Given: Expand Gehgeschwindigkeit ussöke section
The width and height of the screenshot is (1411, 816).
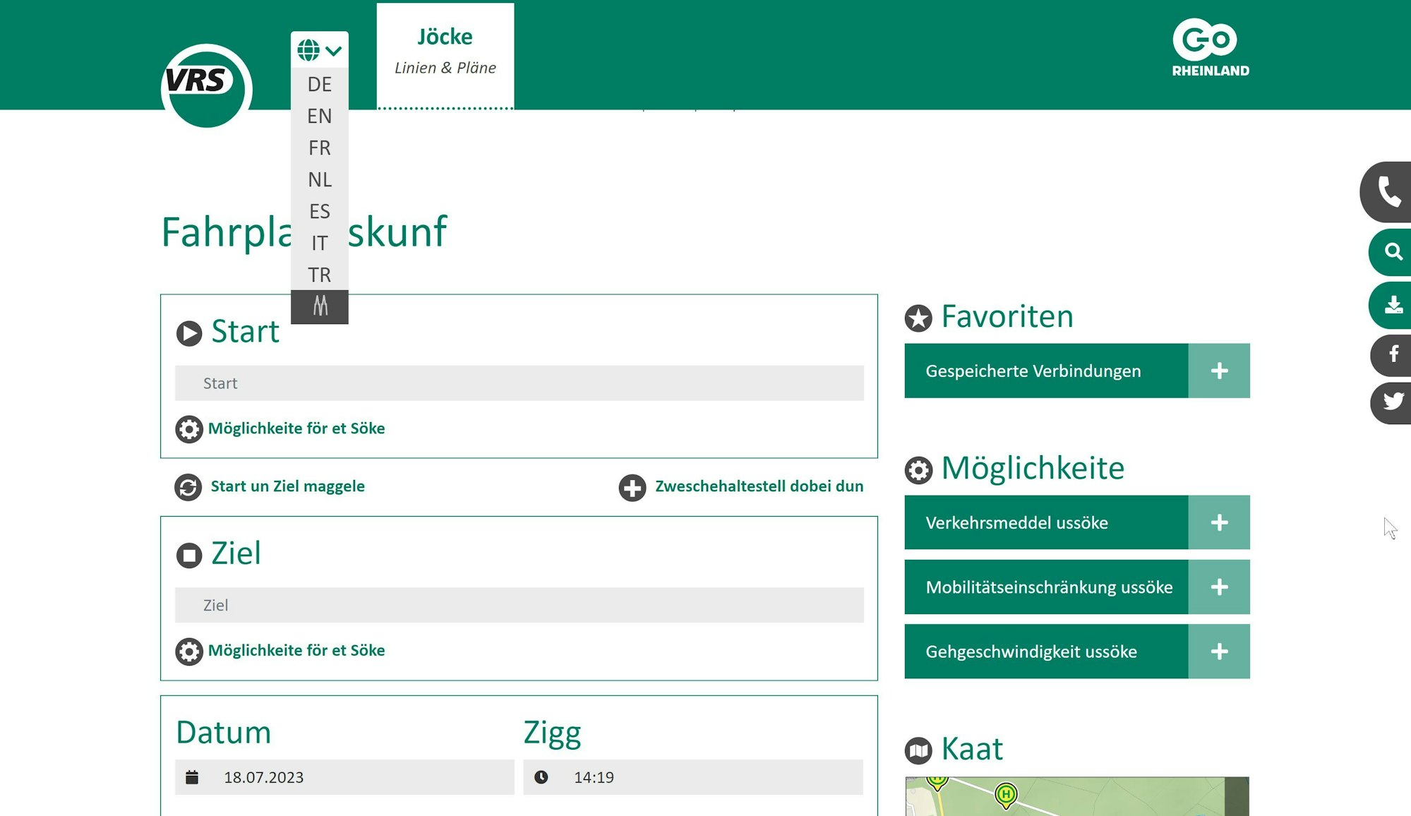Looking at the screenshot, I should [1218, 652].
